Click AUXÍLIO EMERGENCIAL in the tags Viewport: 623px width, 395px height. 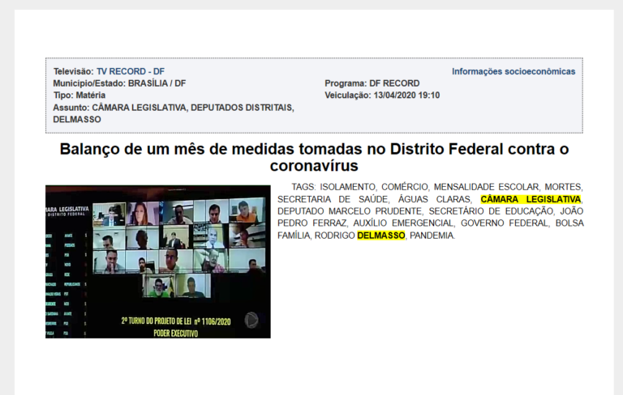pyautogui.click(x=403, y=223)
